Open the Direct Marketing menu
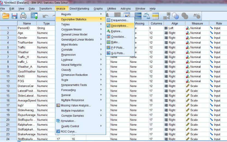The height and width of the screenshot is (142, 227). tap(79, 9)
